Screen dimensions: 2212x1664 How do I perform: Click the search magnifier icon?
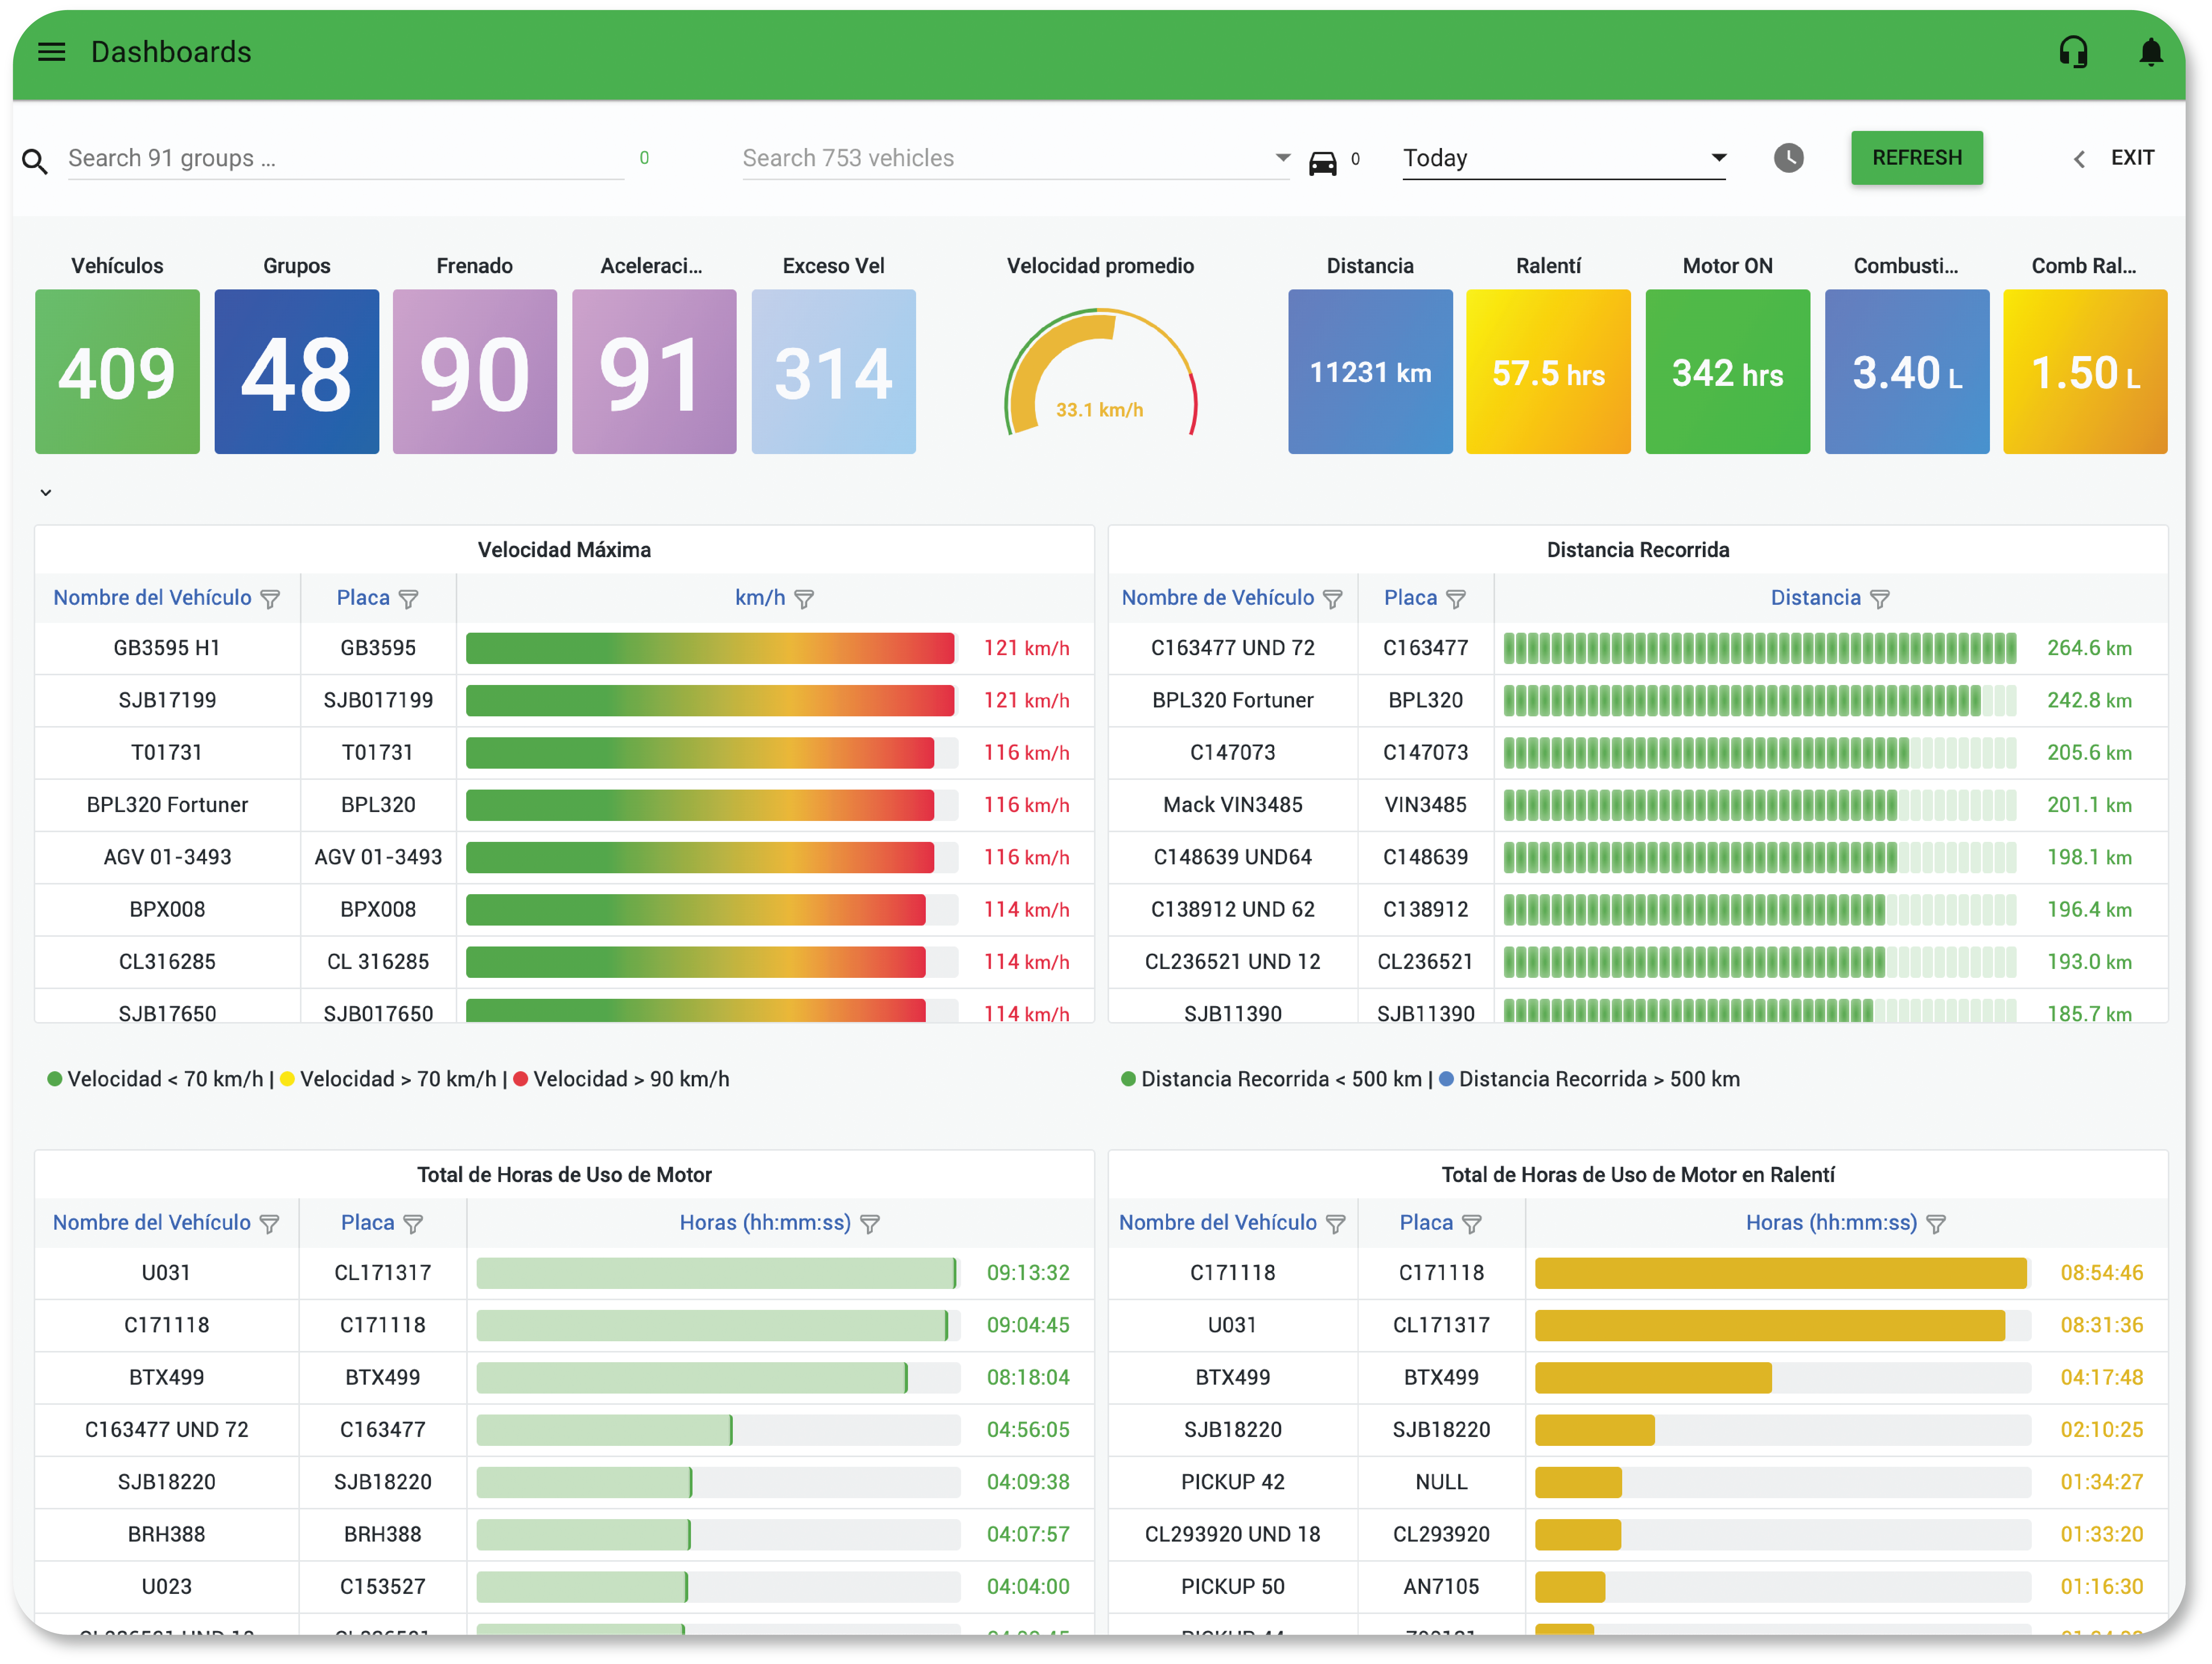pyautogui.click(x=35, y=160)
